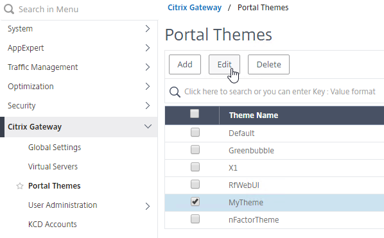Open Virtual Servers menu item
The width and height of the screenshot is (384, 238).
point(53,167)
